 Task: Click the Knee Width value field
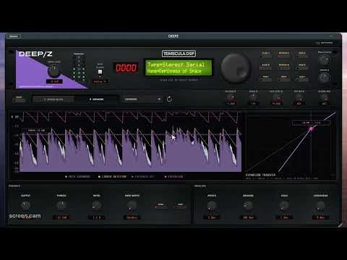132,217
